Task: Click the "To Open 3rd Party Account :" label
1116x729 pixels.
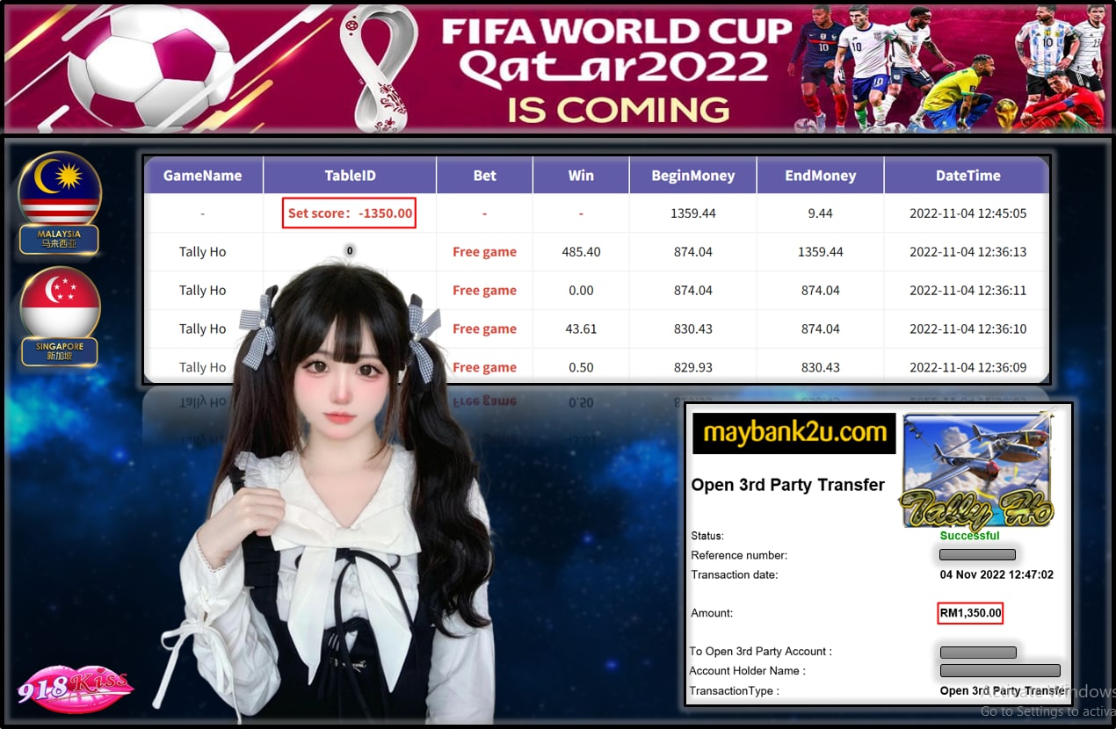Action: pyautogui.click(x=760, y=652)
